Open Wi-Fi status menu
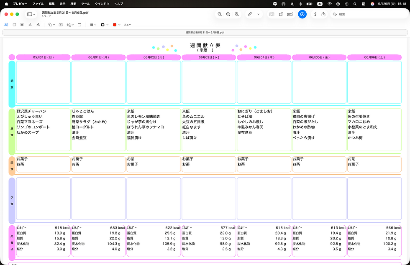The height and width of the screenshot is (265, 410). pyautogui.click(x=330, y=4)
